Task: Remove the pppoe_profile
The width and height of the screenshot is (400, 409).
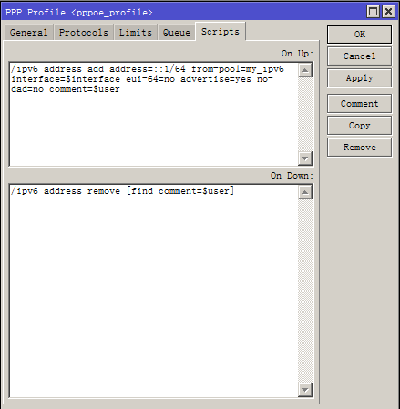Action: coord(359,148)
